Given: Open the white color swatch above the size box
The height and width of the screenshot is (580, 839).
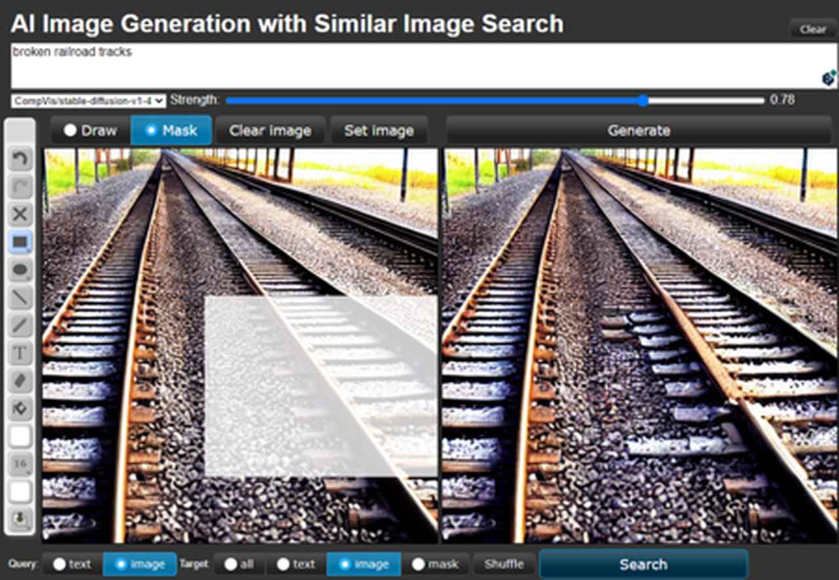Looking at the screenshot, I should 20,436.
